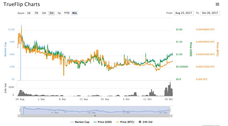Click the 24. Aug date label
Viewport: 228px width, 126px height.
[x=20, y=99]
